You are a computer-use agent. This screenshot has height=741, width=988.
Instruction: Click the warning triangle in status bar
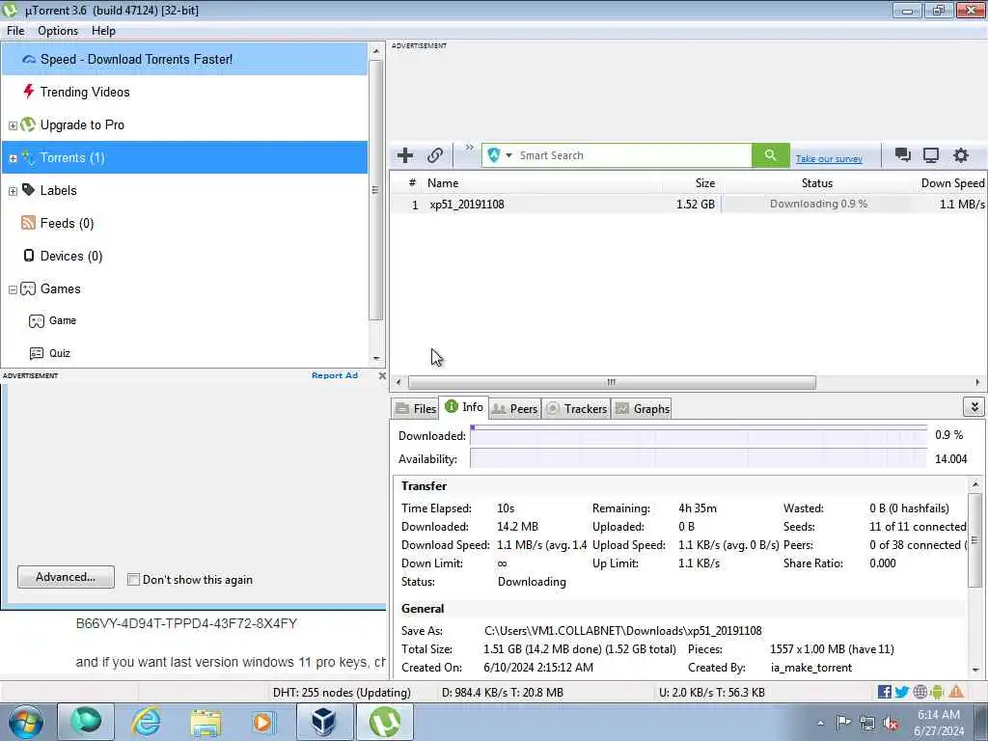point(956,692)
